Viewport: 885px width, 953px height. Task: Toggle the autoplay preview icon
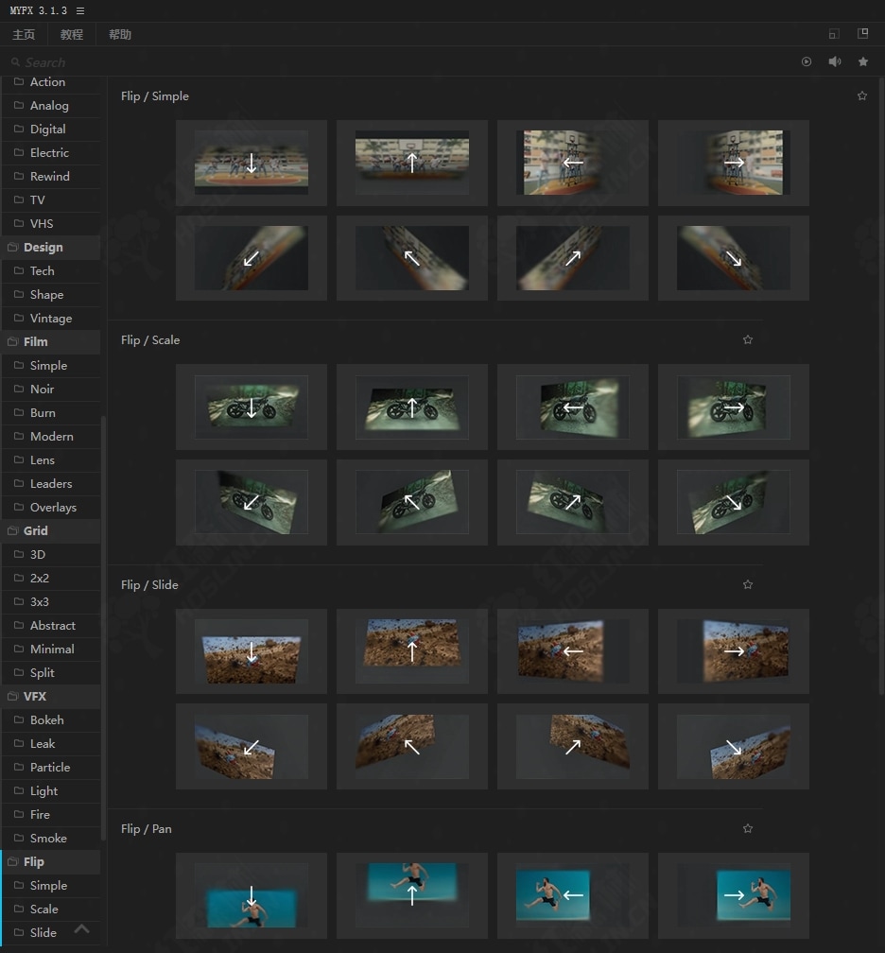807,61
